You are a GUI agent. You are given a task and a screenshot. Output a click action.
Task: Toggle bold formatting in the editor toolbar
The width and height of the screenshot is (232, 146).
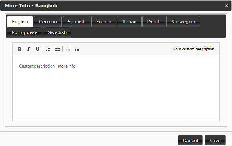20,49
